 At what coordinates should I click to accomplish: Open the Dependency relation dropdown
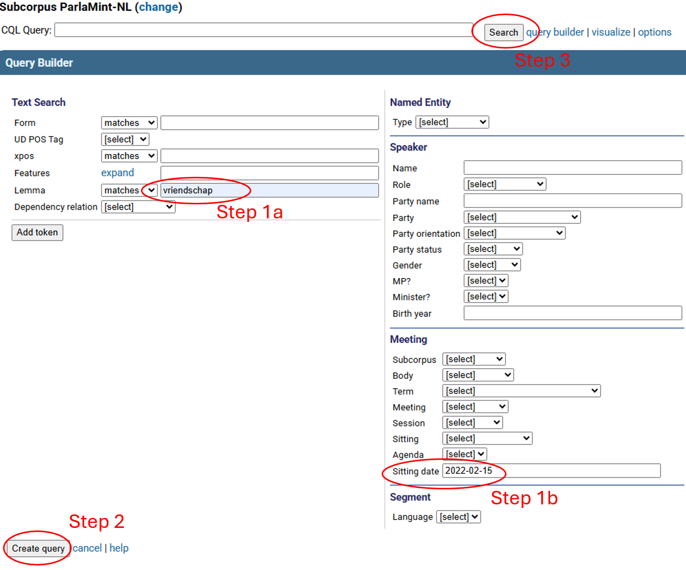[x=138, y=207]
